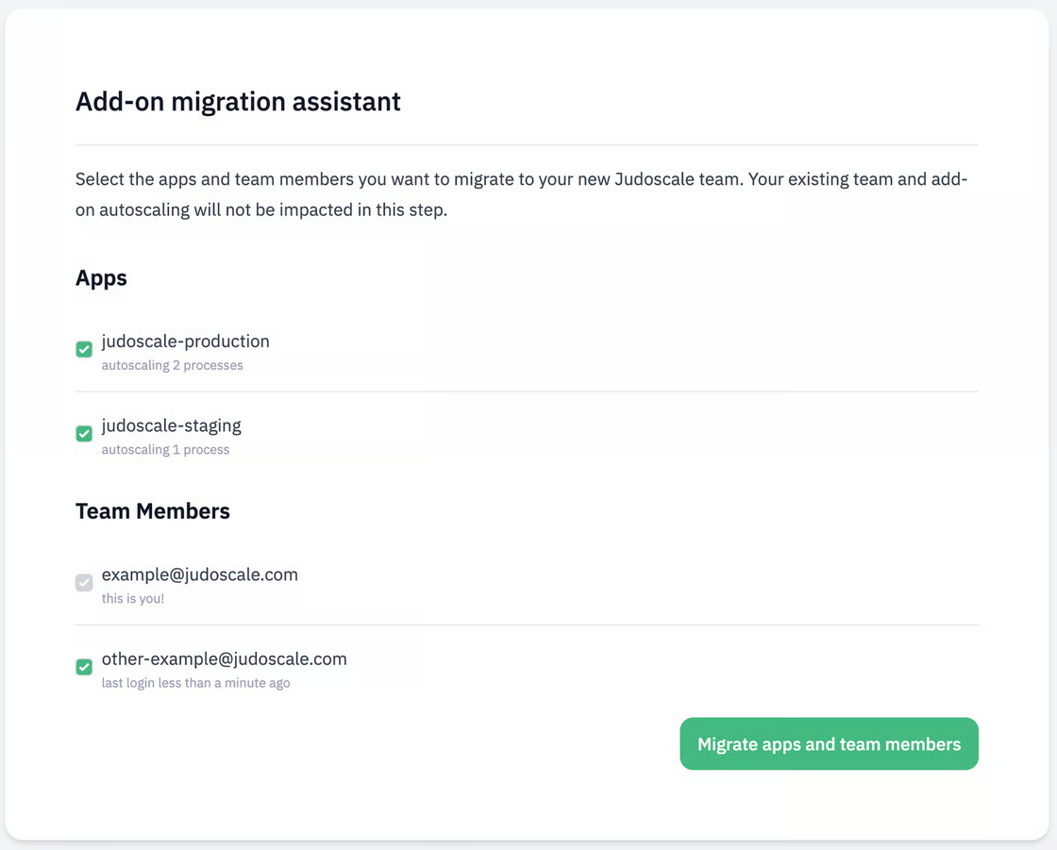Click the judoscale-staging app name
The image size is (1057, 850).
pos(171,425)
